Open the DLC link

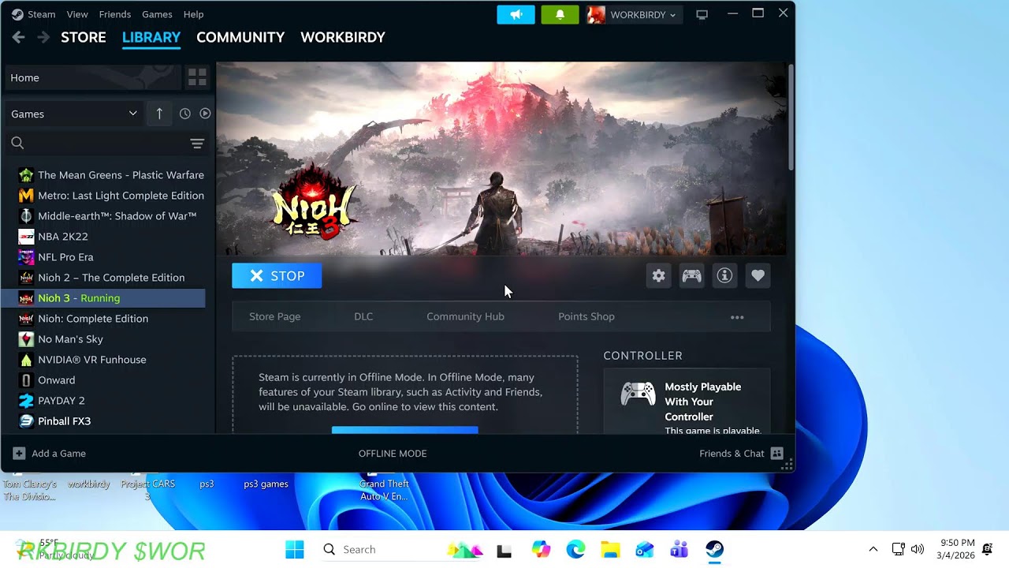tap(363, 316)
